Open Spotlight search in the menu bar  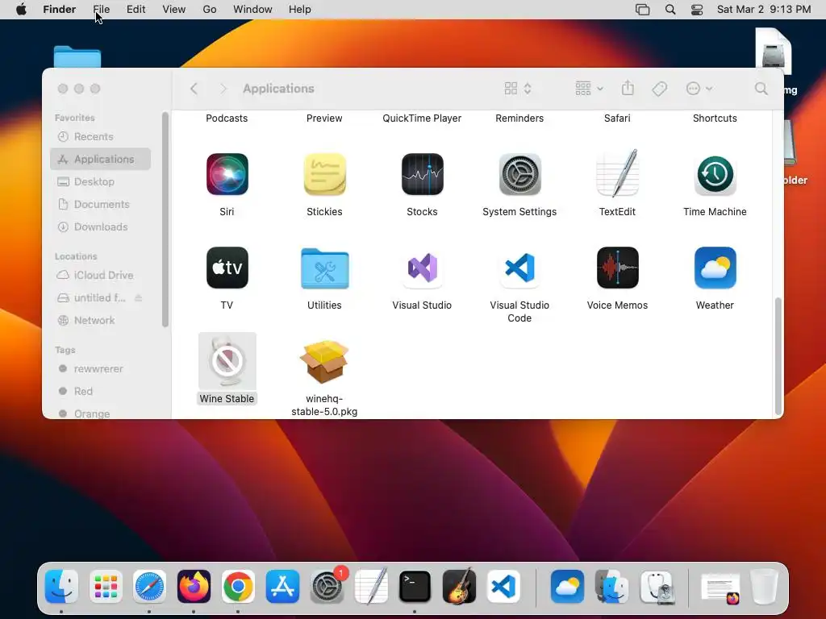(x=670, y=10)
